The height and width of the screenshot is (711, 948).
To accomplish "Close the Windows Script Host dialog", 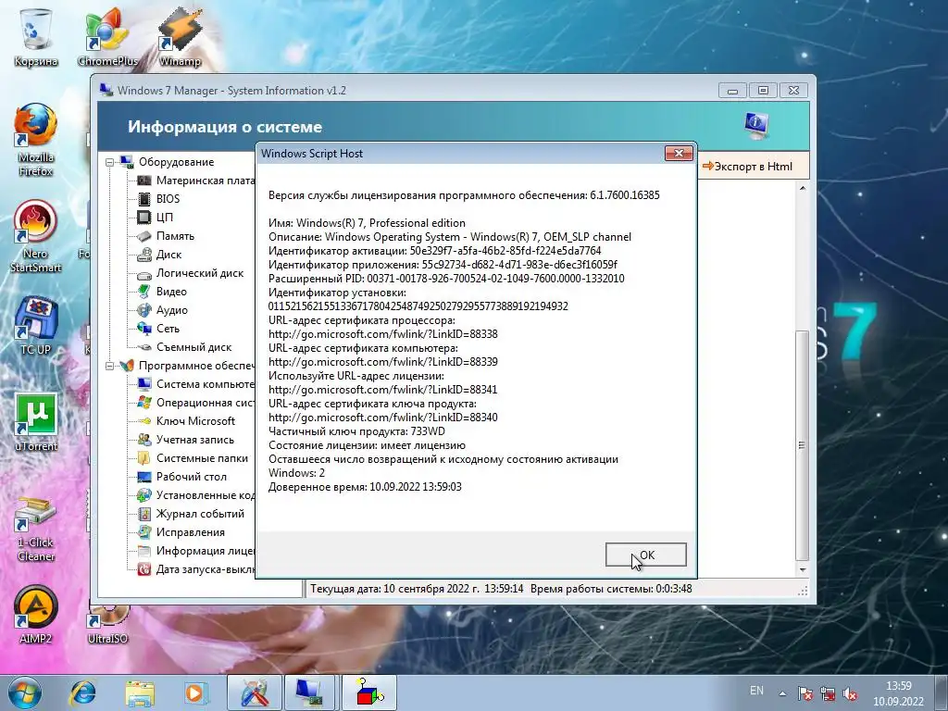I will click(679, 154).
